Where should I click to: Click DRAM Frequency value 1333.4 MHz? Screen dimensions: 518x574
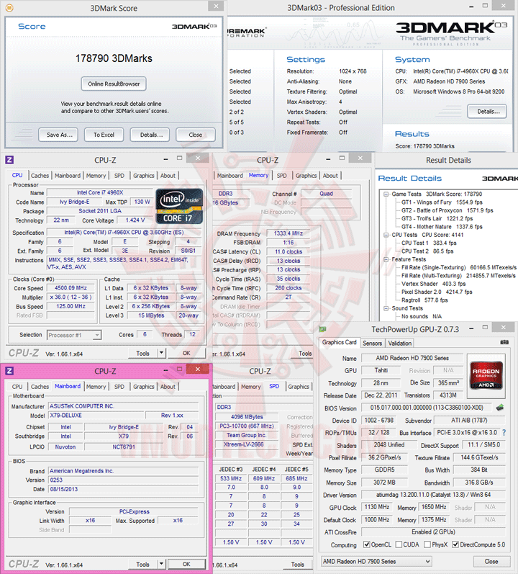[x=288, y=233]
